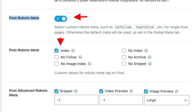Enable the No Index checkbox
This screenshot has height=112, width=194.
tap(124, 51)
